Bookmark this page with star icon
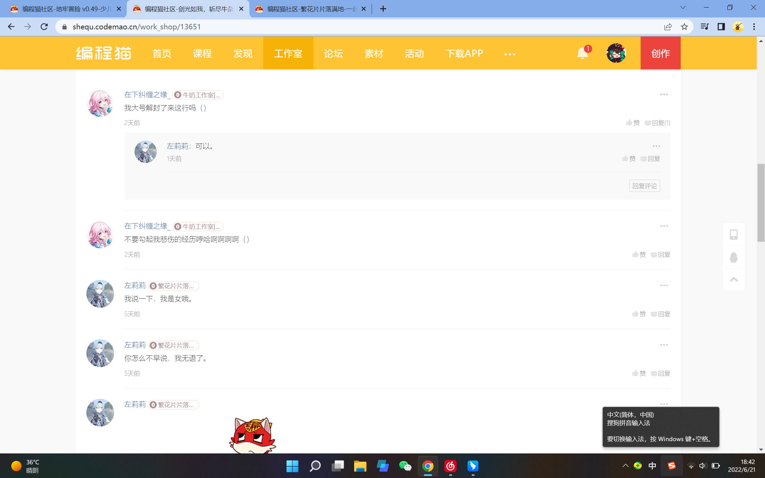The height and width of the screenshot is (478, 765). [684, 27]
